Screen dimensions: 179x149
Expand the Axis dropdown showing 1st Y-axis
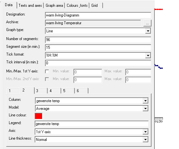pos(145,132)
